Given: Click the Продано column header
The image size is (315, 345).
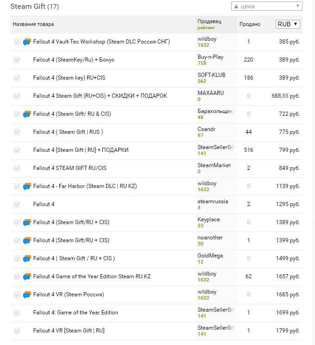Looking at the screenshot, I should 250,24.
